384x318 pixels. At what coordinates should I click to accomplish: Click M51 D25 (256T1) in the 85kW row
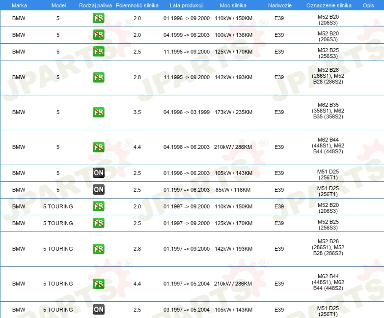pyautogui.click(x=328, y=191)
